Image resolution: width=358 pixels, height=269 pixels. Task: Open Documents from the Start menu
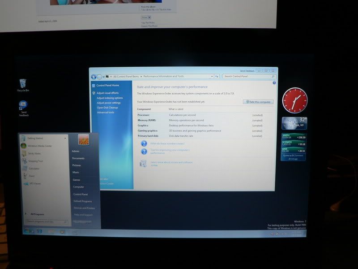(x=78, y=158)
